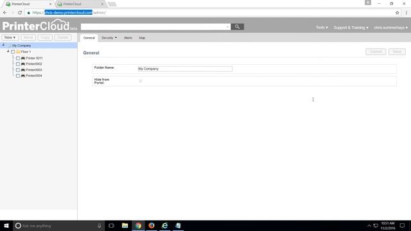View site security lock icon

(x=28, y=13)
